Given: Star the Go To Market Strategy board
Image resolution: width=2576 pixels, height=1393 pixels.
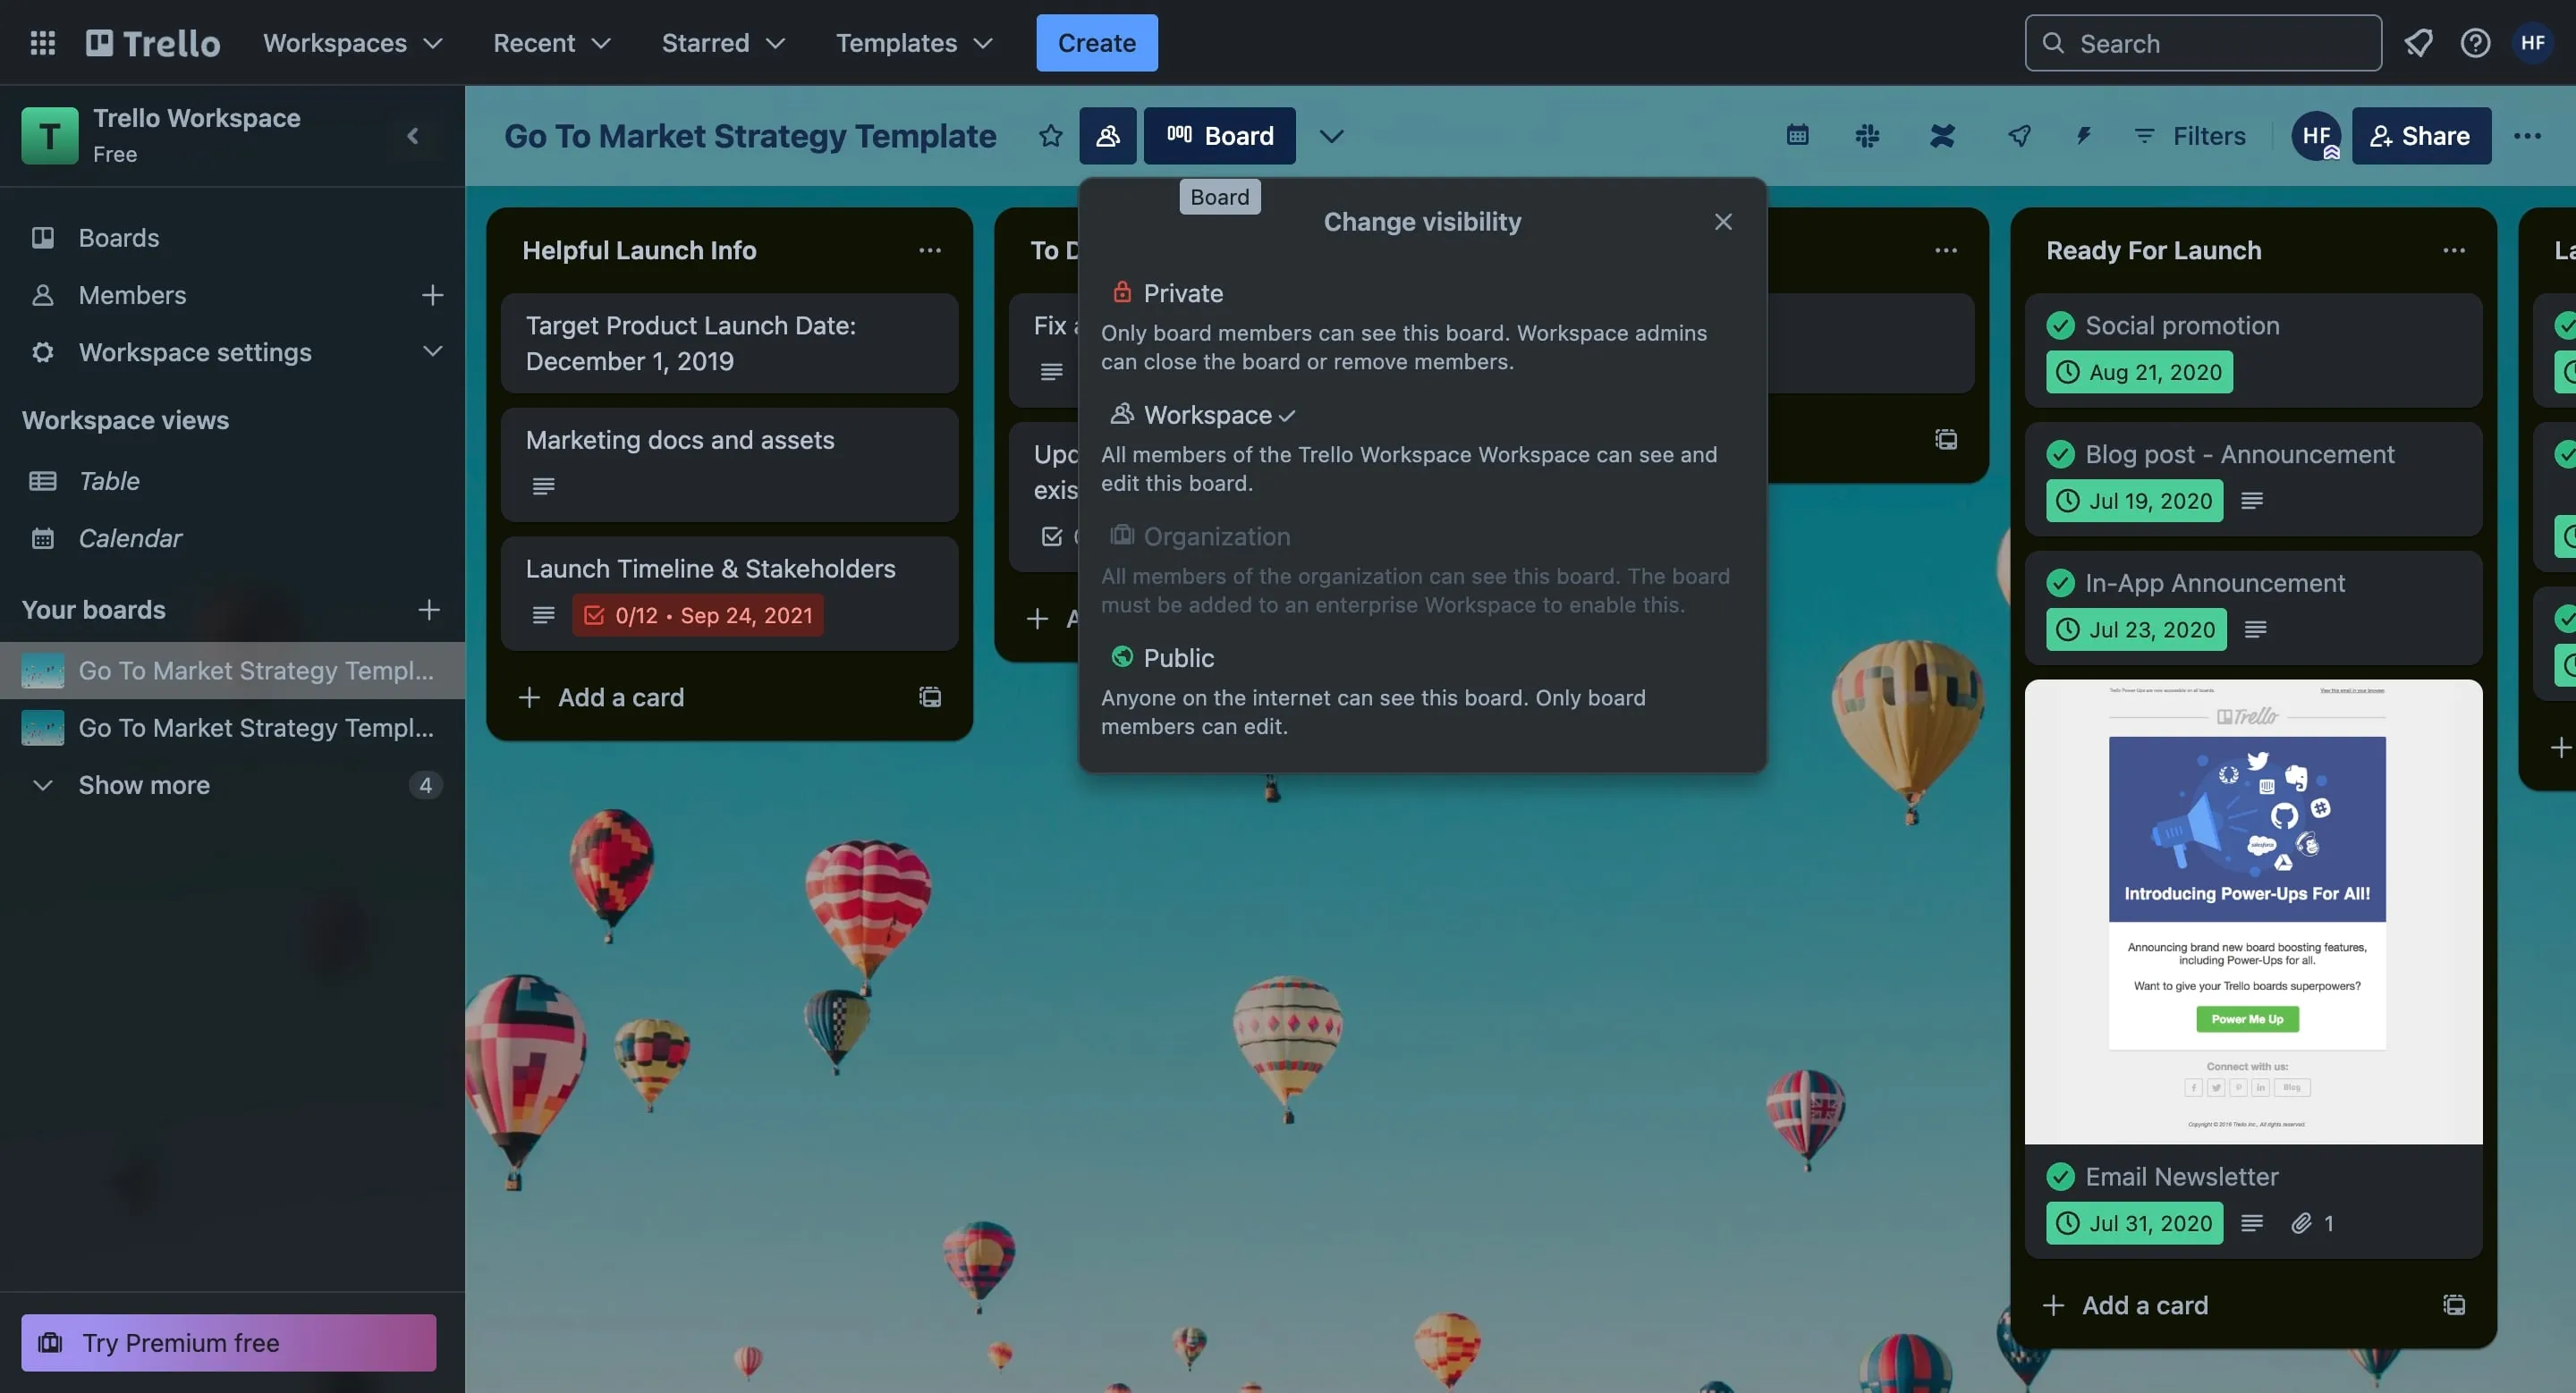Looking at the screenshot, I should pyautogui.click(x=1050, y=136).
